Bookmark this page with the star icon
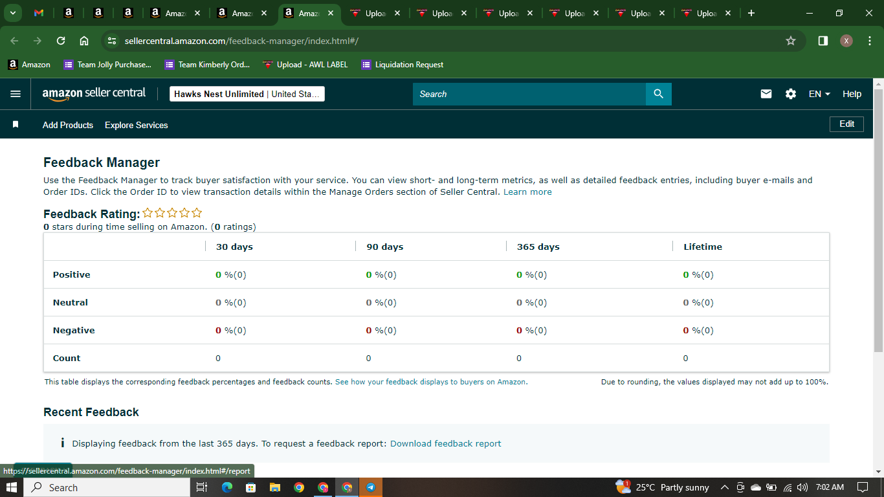Viewport: 884px width, 497px height. [x=791, y=41]
